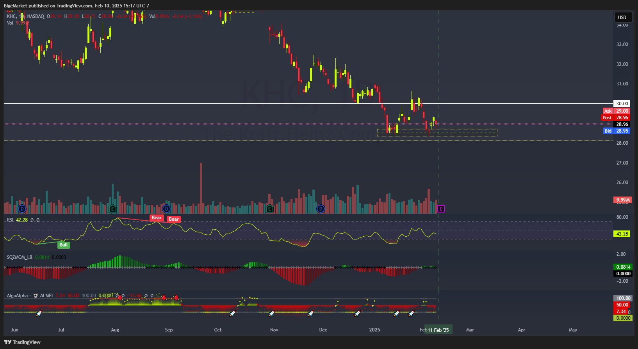Screen dimensions: 638x349
Task: Click the first red Bear divergence label
Action: [157, 218]
